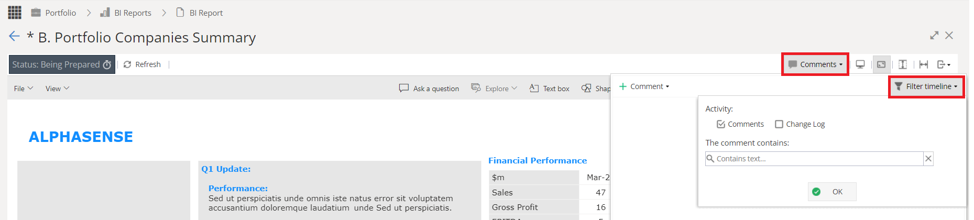Refresh the report
The image size is (974, 220).
point(142,64)
